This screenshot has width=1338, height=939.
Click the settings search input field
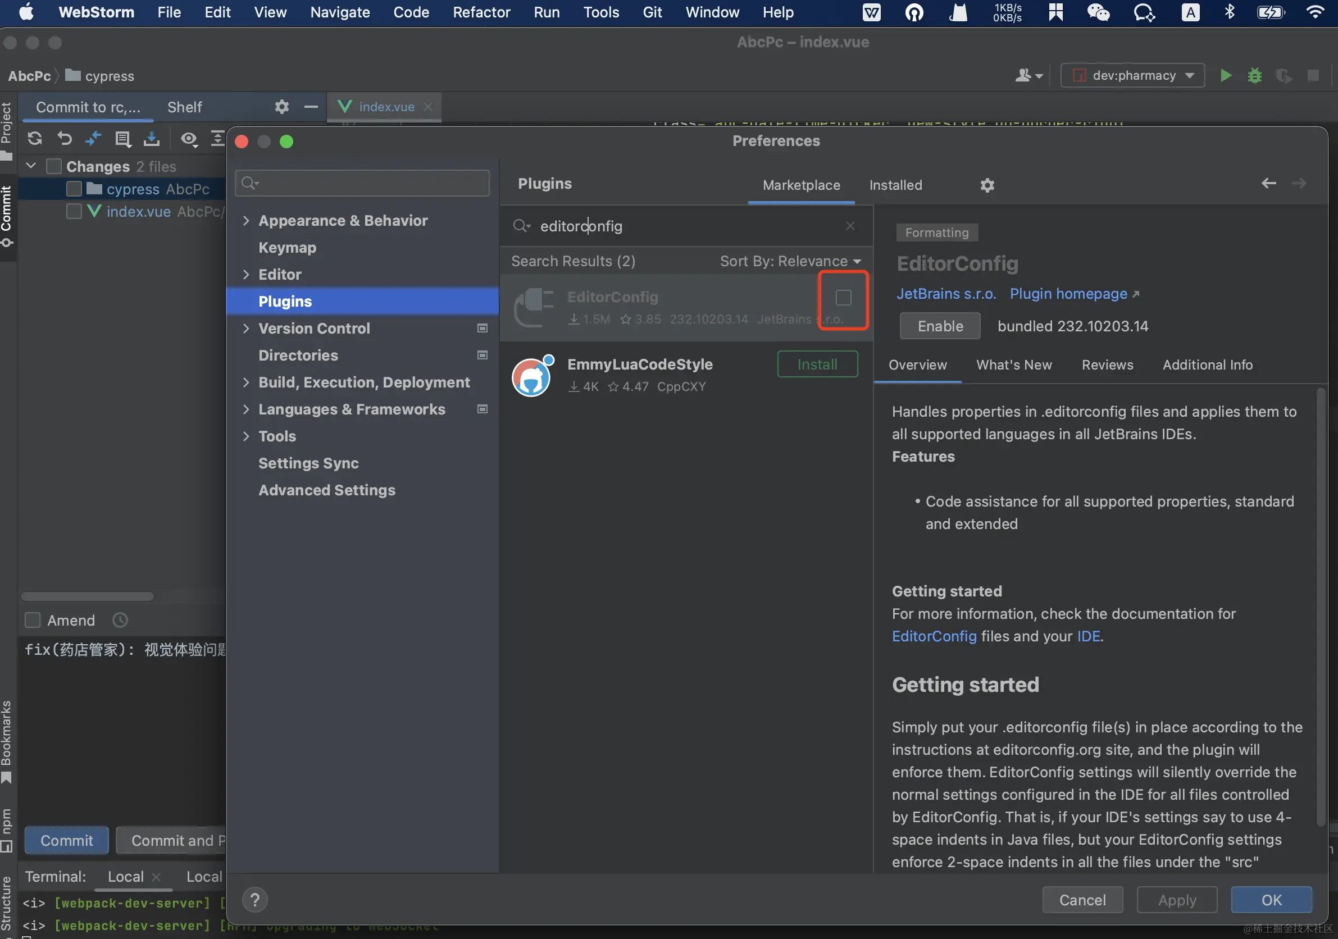click(x=362, y=184)
